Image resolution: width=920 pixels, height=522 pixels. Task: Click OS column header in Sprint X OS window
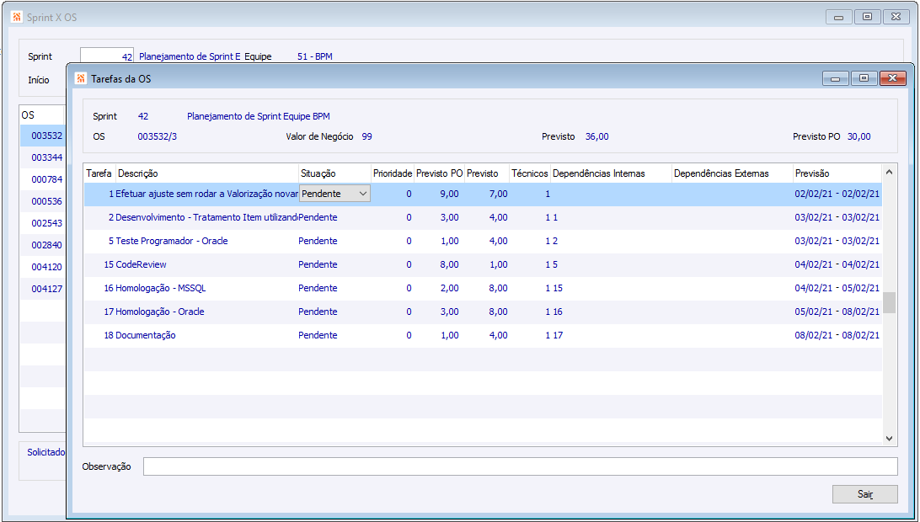coord(41,115)
